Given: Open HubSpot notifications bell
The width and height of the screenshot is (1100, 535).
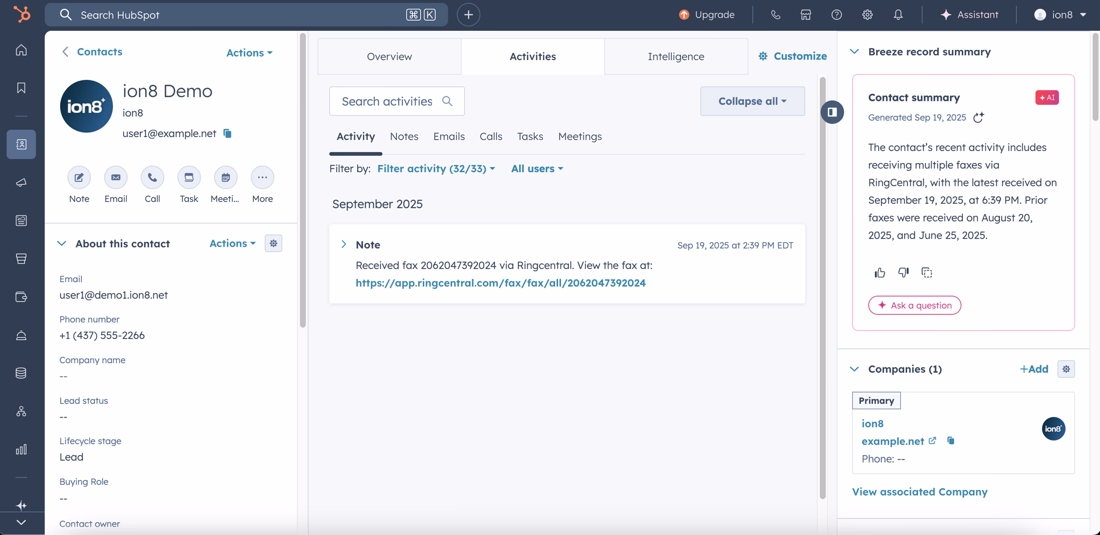Looking at the screenshot, I should pyautogui.click(x=898, y=14).
